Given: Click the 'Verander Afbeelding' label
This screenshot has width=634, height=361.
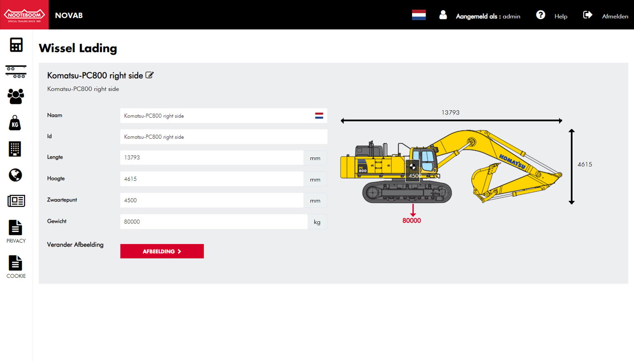Looking at the screenshot, I should [x=75, y=244].
